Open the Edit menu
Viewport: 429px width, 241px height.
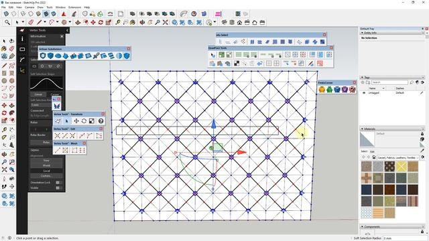11,7
